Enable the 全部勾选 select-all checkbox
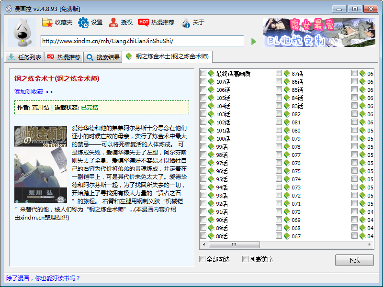Image resolution: width=383 pixels, height=287 pixels. [x=203, y=259]
